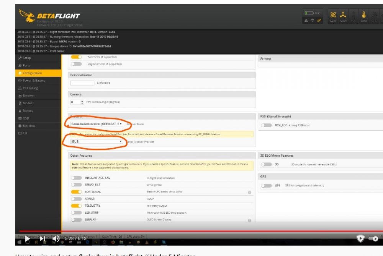The image size is (383, 256).
Task: Enable DISPLAY OLED screen feature
Action: (76, 219)
